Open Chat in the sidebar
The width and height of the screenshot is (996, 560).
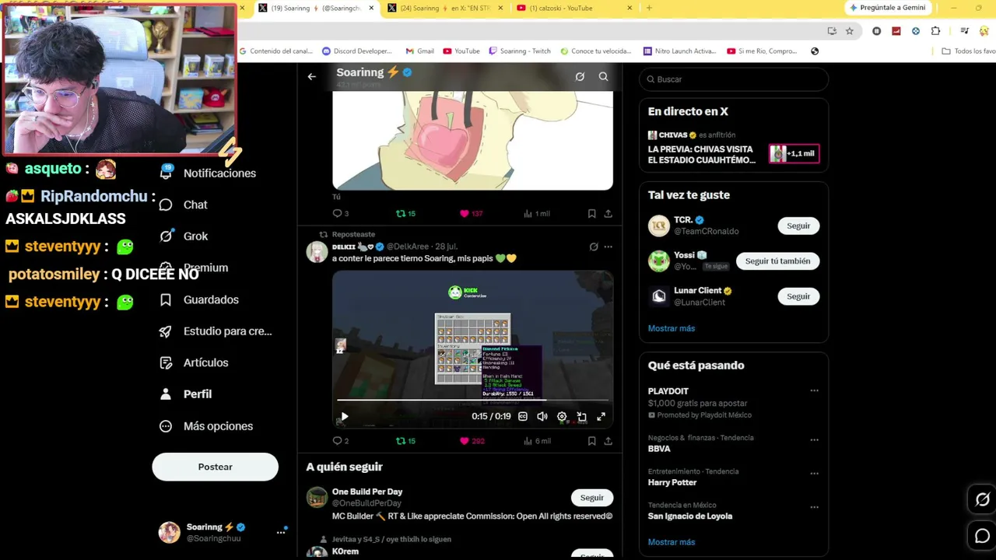pos(184,205)
